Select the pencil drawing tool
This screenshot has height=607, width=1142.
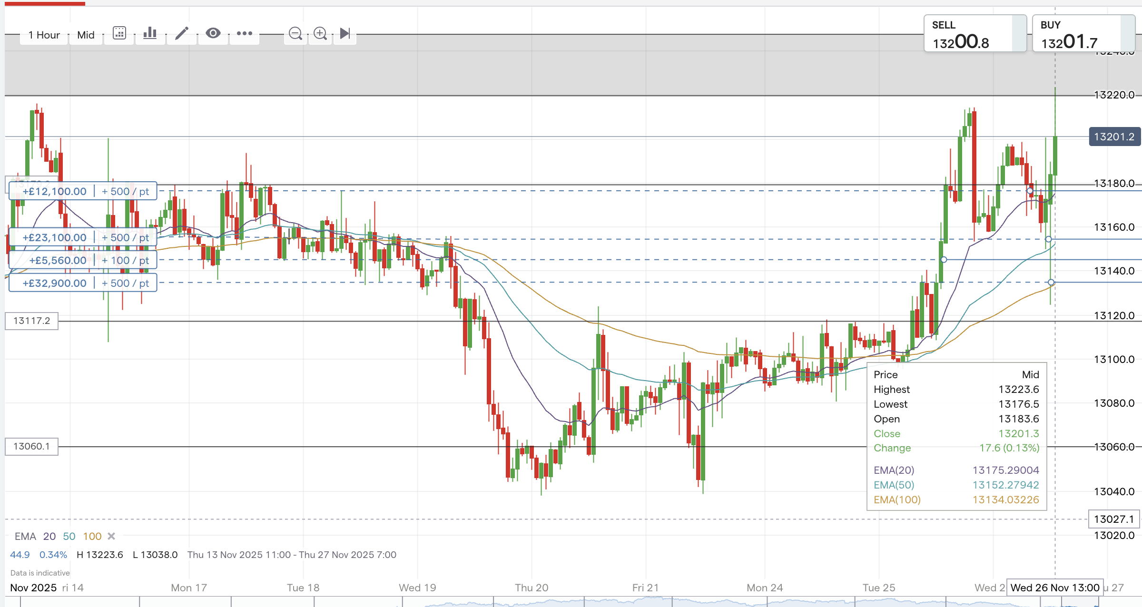(x=182, y=33)
